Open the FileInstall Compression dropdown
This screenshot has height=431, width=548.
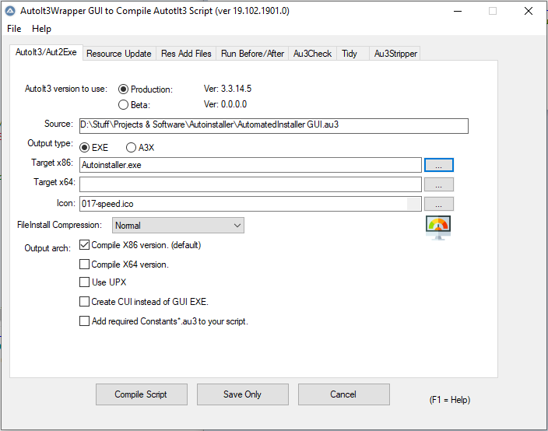pos(178,226)
